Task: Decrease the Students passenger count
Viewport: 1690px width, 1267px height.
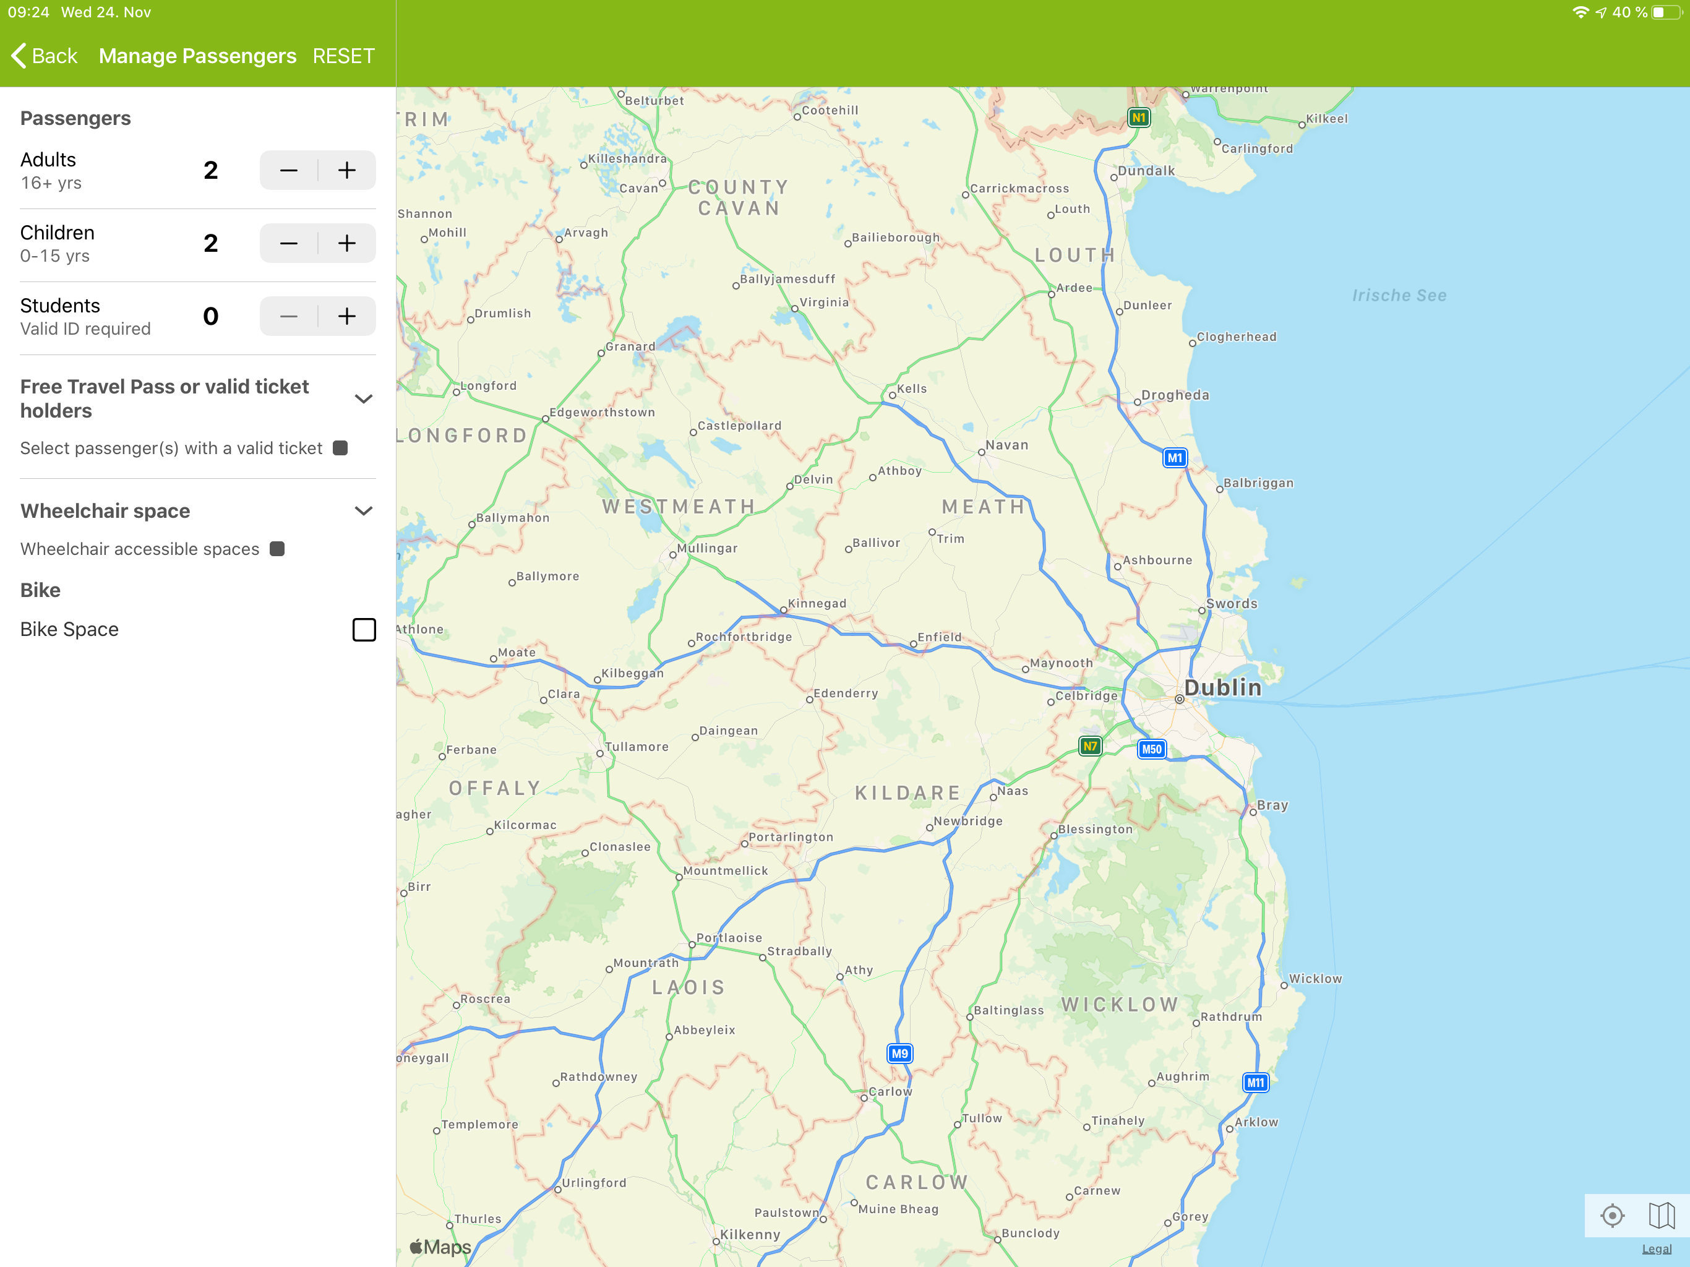Action: click(x=289, y=316)
